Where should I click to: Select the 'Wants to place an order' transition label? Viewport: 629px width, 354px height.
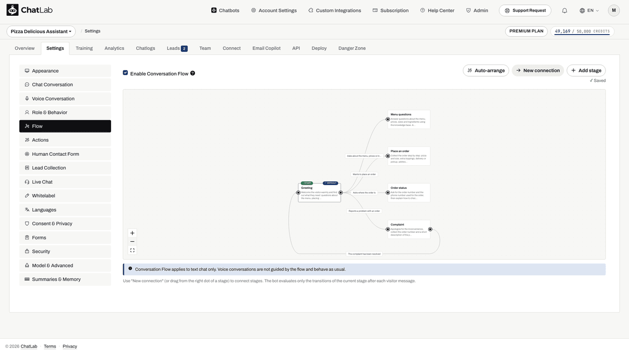tap(364, 174)
